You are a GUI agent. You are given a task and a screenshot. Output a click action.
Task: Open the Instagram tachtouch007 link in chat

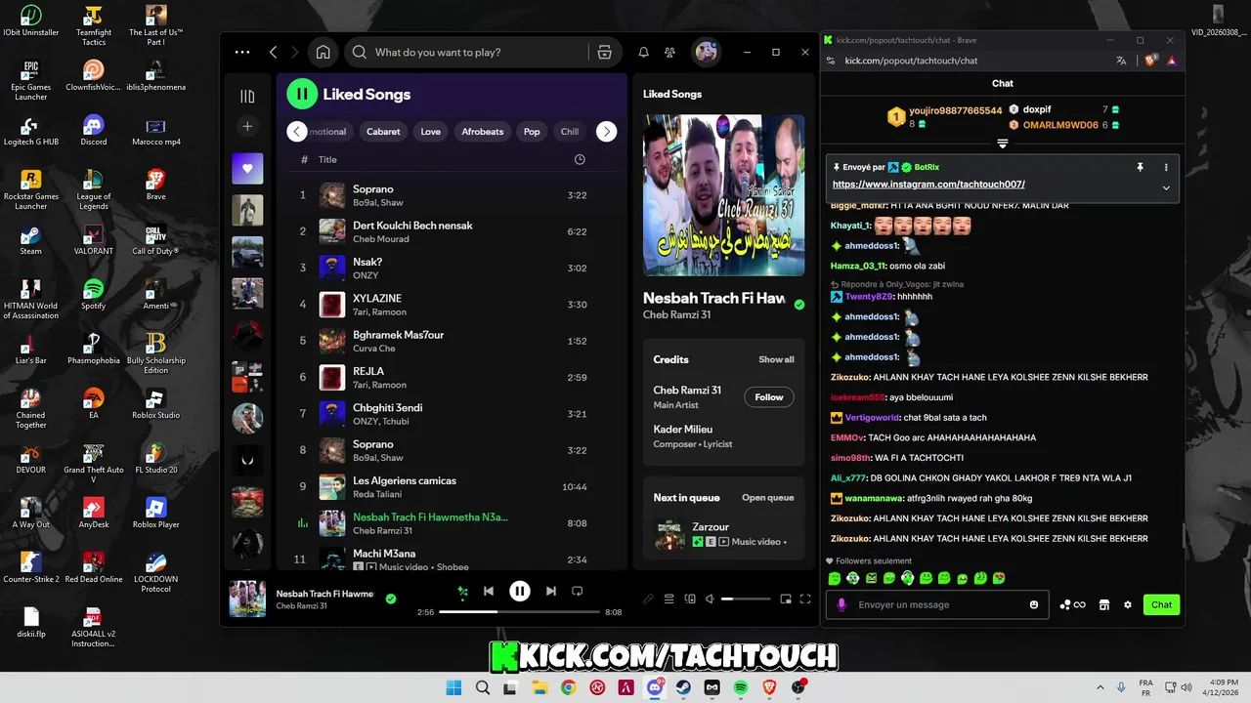(928, 185)
